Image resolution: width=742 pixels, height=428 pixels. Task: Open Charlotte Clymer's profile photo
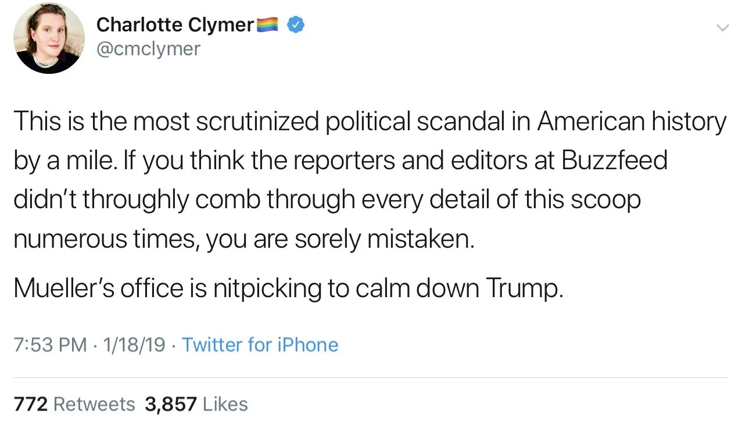(x=49, y=38)
